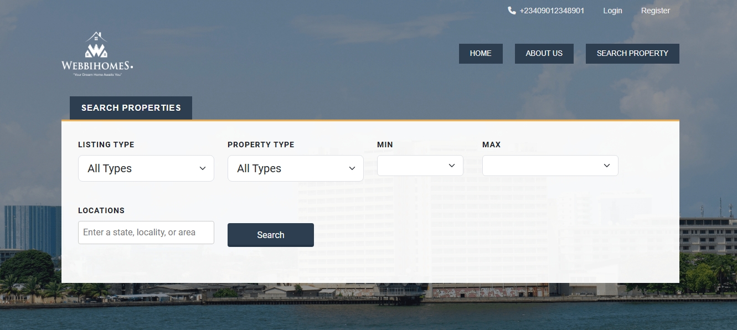The image size is (737, 330).
Task: Focus the Locations text input field
Action: (146, 233)
